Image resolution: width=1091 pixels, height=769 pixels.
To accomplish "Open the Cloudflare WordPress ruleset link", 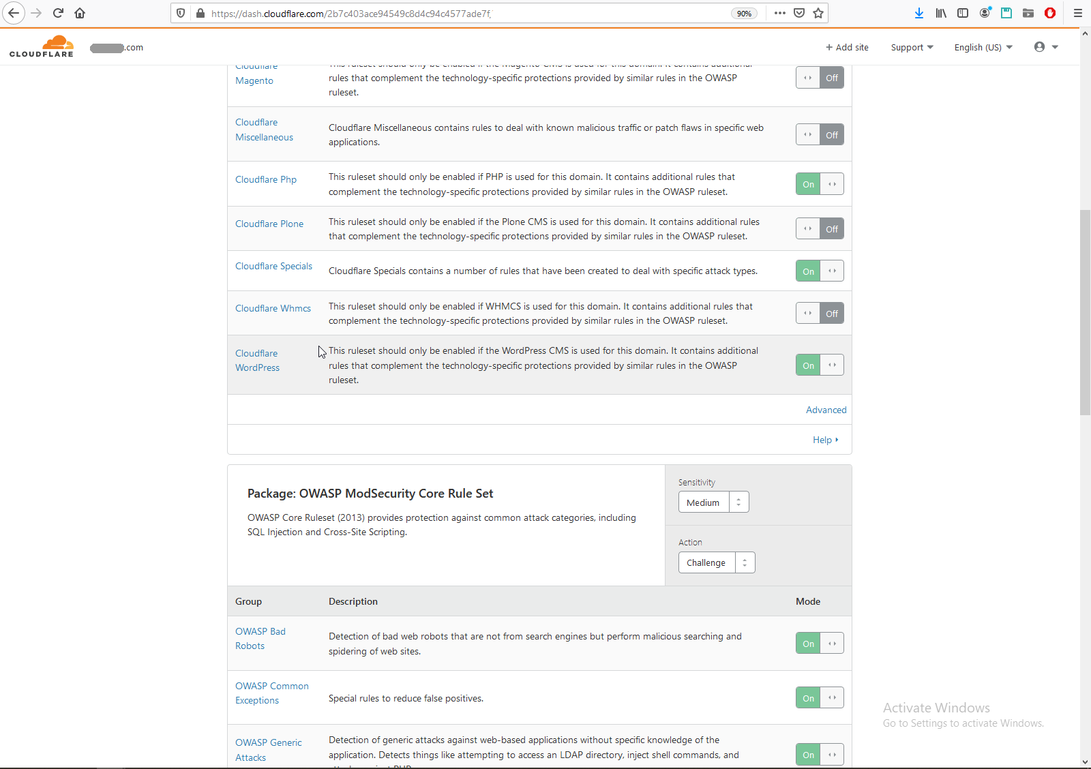I will click(x=258, y=360).
